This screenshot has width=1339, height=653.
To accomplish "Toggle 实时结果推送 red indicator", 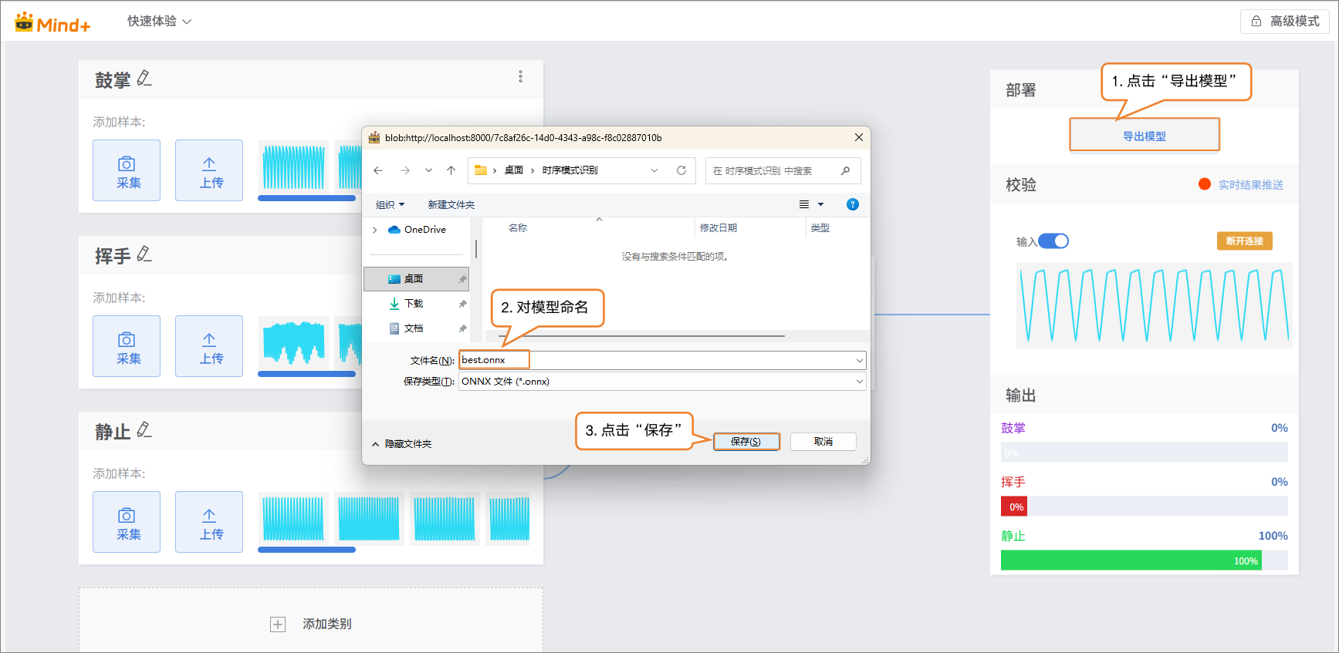I will [1204, 184].
